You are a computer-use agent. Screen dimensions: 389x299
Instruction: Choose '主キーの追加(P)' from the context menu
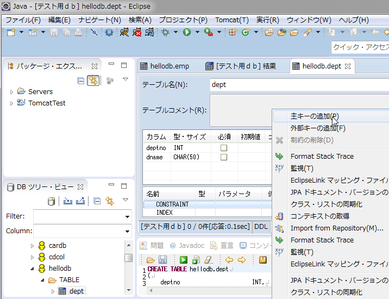point(315,116)
